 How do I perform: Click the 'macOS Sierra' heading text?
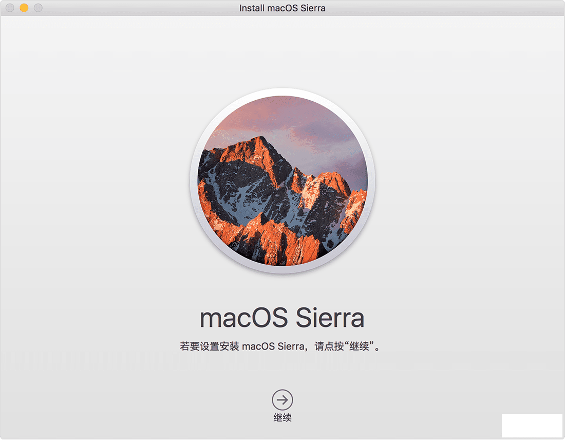tap(282, 318)
